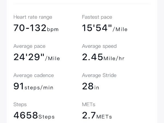Tap the Average Stride label

point(99,75)
